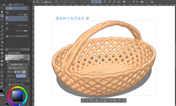Screen dimensions: 176x106
Task: Select the Pen tool in toolbox
Action: (2, 34)
